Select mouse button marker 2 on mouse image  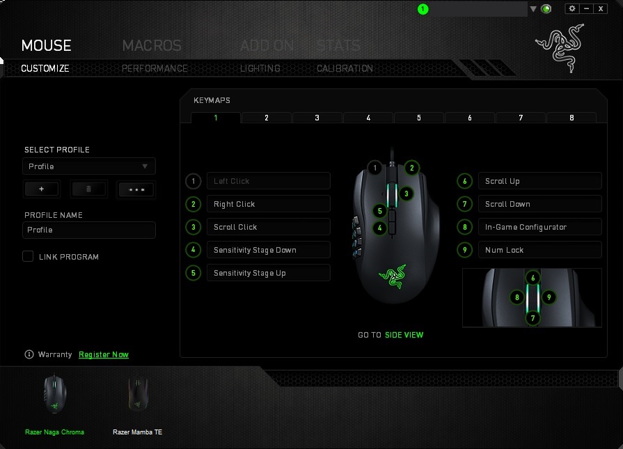pyautogui.click(x=411, y=168)
